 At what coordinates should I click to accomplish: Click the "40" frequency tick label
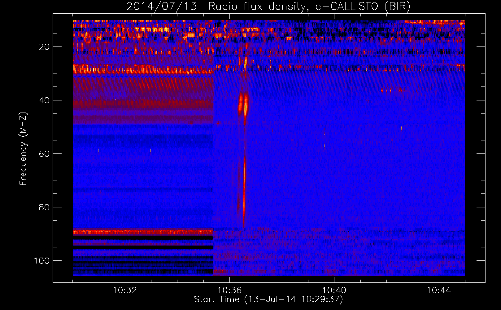44,100
